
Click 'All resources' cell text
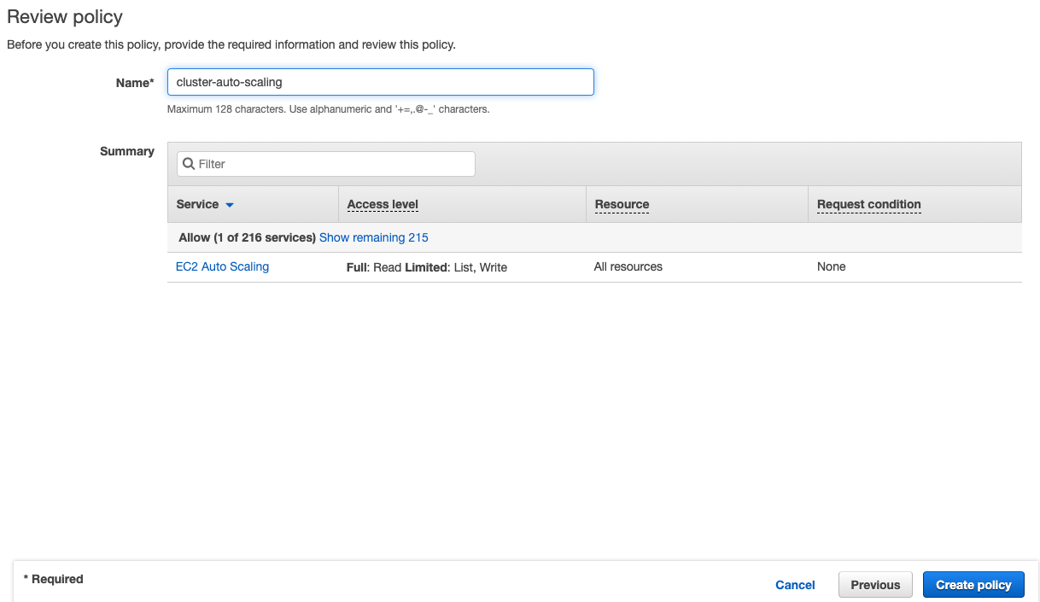(x=628, y=266)
